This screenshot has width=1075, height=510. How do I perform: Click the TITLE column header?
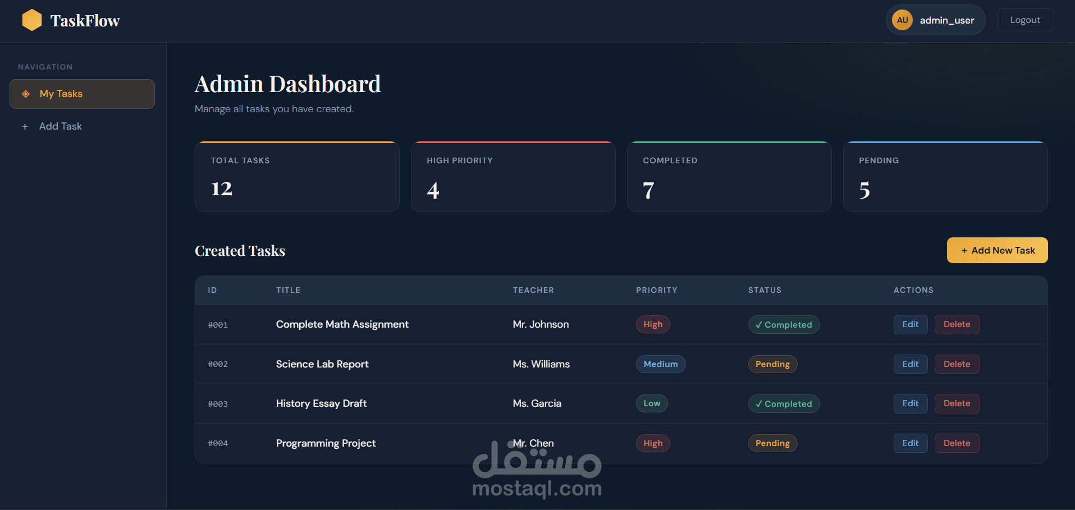[x=288, y=290]
